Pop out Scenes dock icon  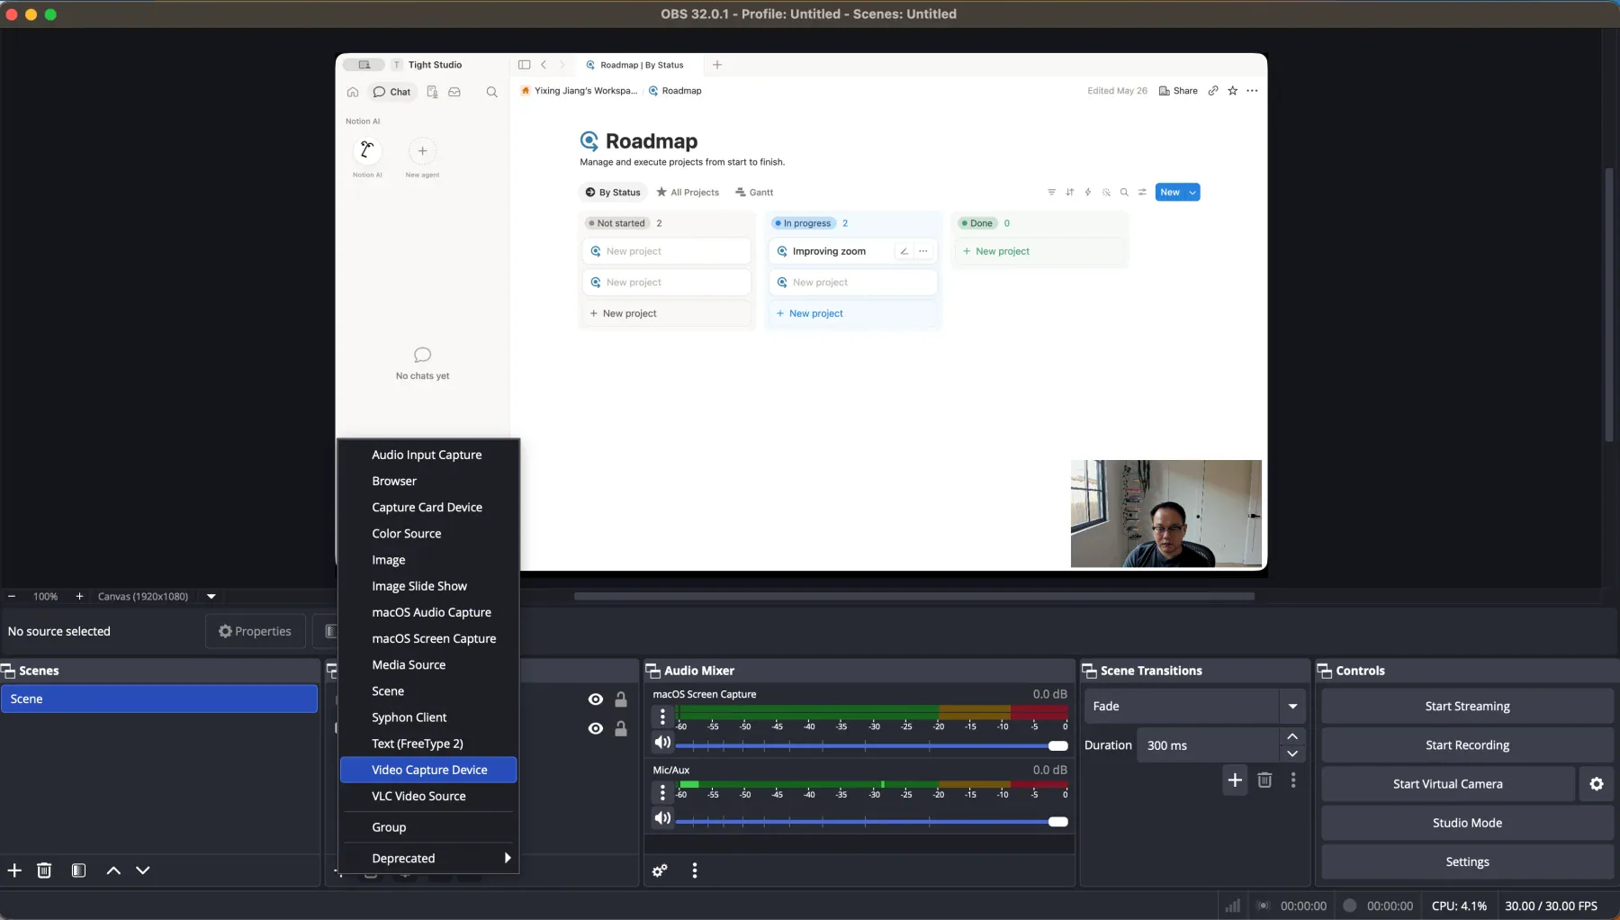click(x=8, y=671)
